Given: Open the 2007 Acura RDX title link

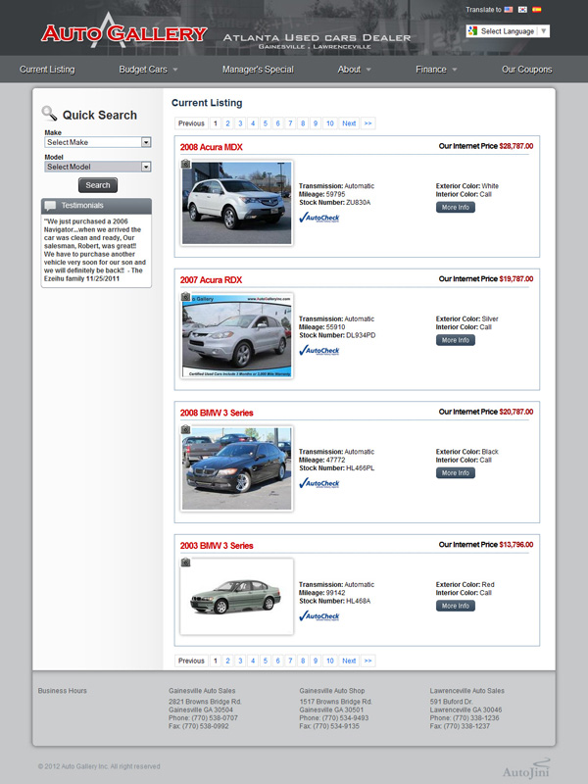Looking at the screenshot, I should [211, 280].
